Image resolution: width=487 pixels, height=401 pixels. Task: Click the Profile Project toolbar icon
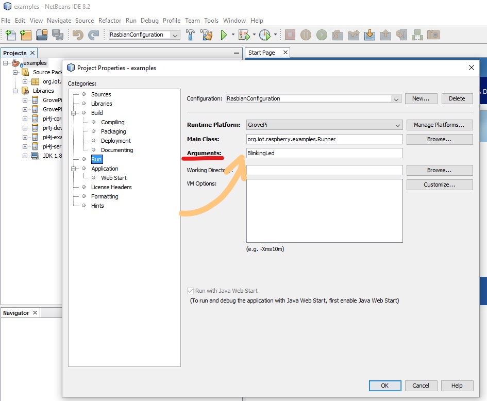pos(264,35)
